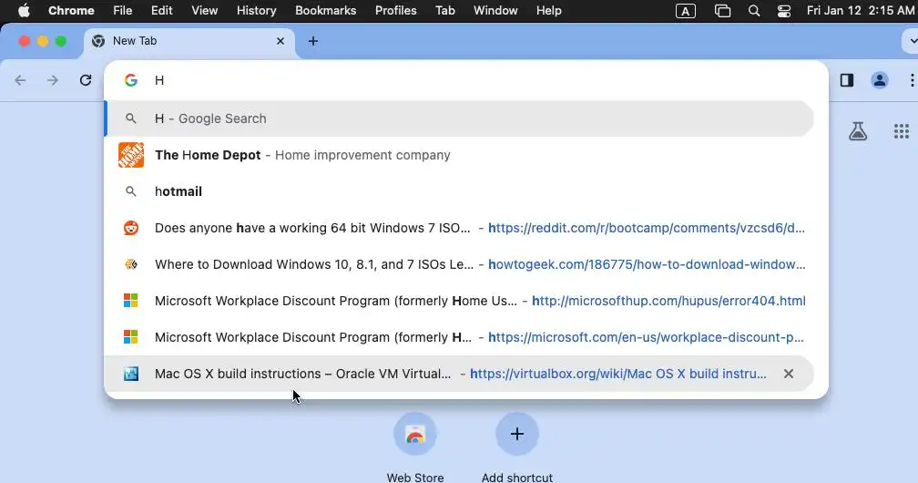Open the History menu
Screen dimensions: 918x483
click(257, 11)
